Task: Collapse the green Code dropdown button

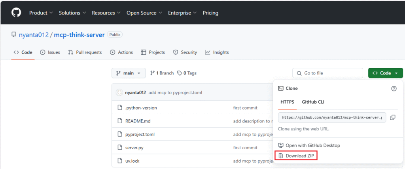Action: click(x=385, y=73)
